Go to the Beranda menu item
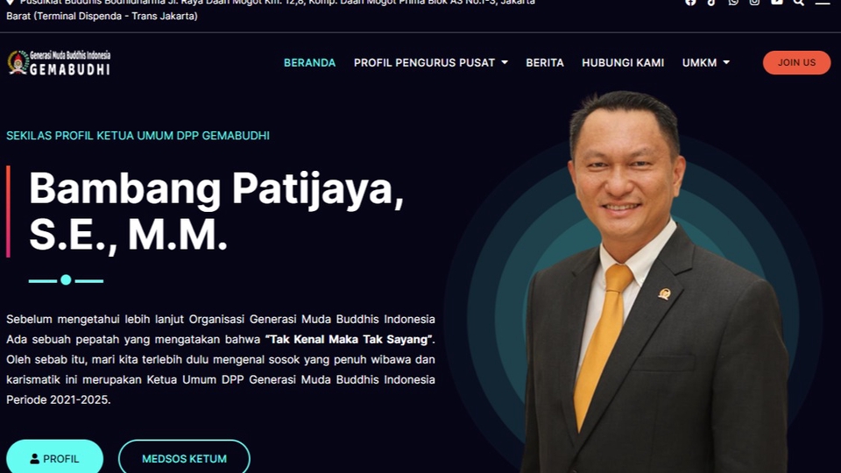 (309, 63)
